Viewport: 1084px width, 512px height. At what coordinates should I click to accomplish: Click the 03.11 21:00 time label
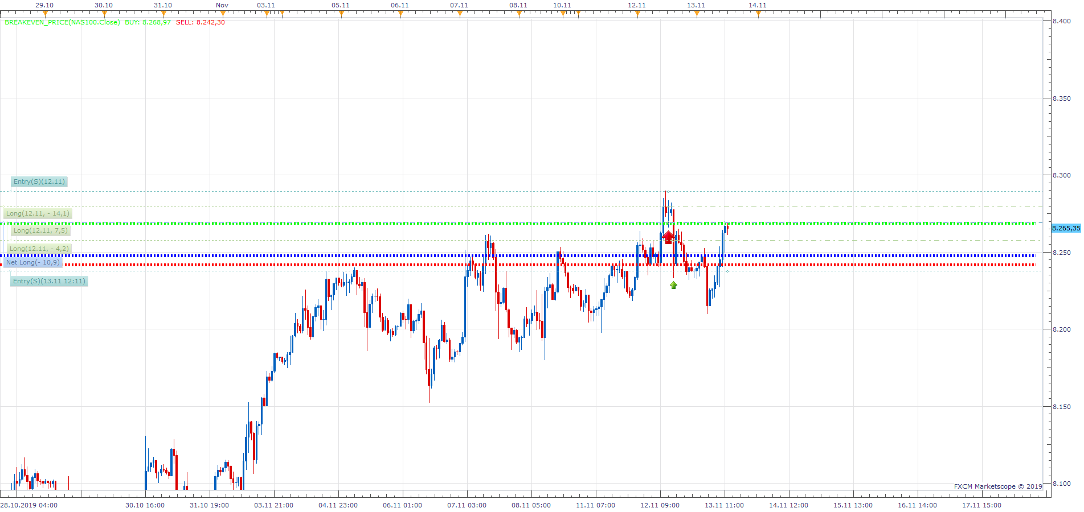point(274,505)
